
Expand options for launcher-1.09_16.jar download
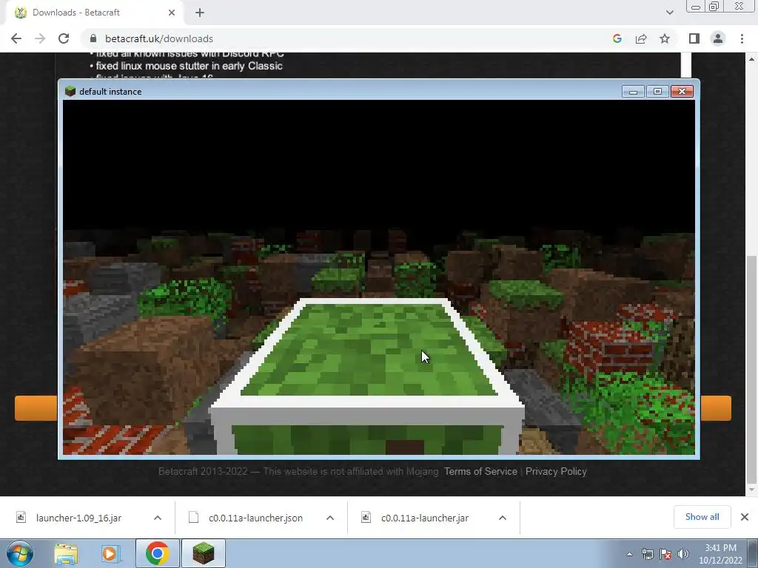(x=158, y=518)
